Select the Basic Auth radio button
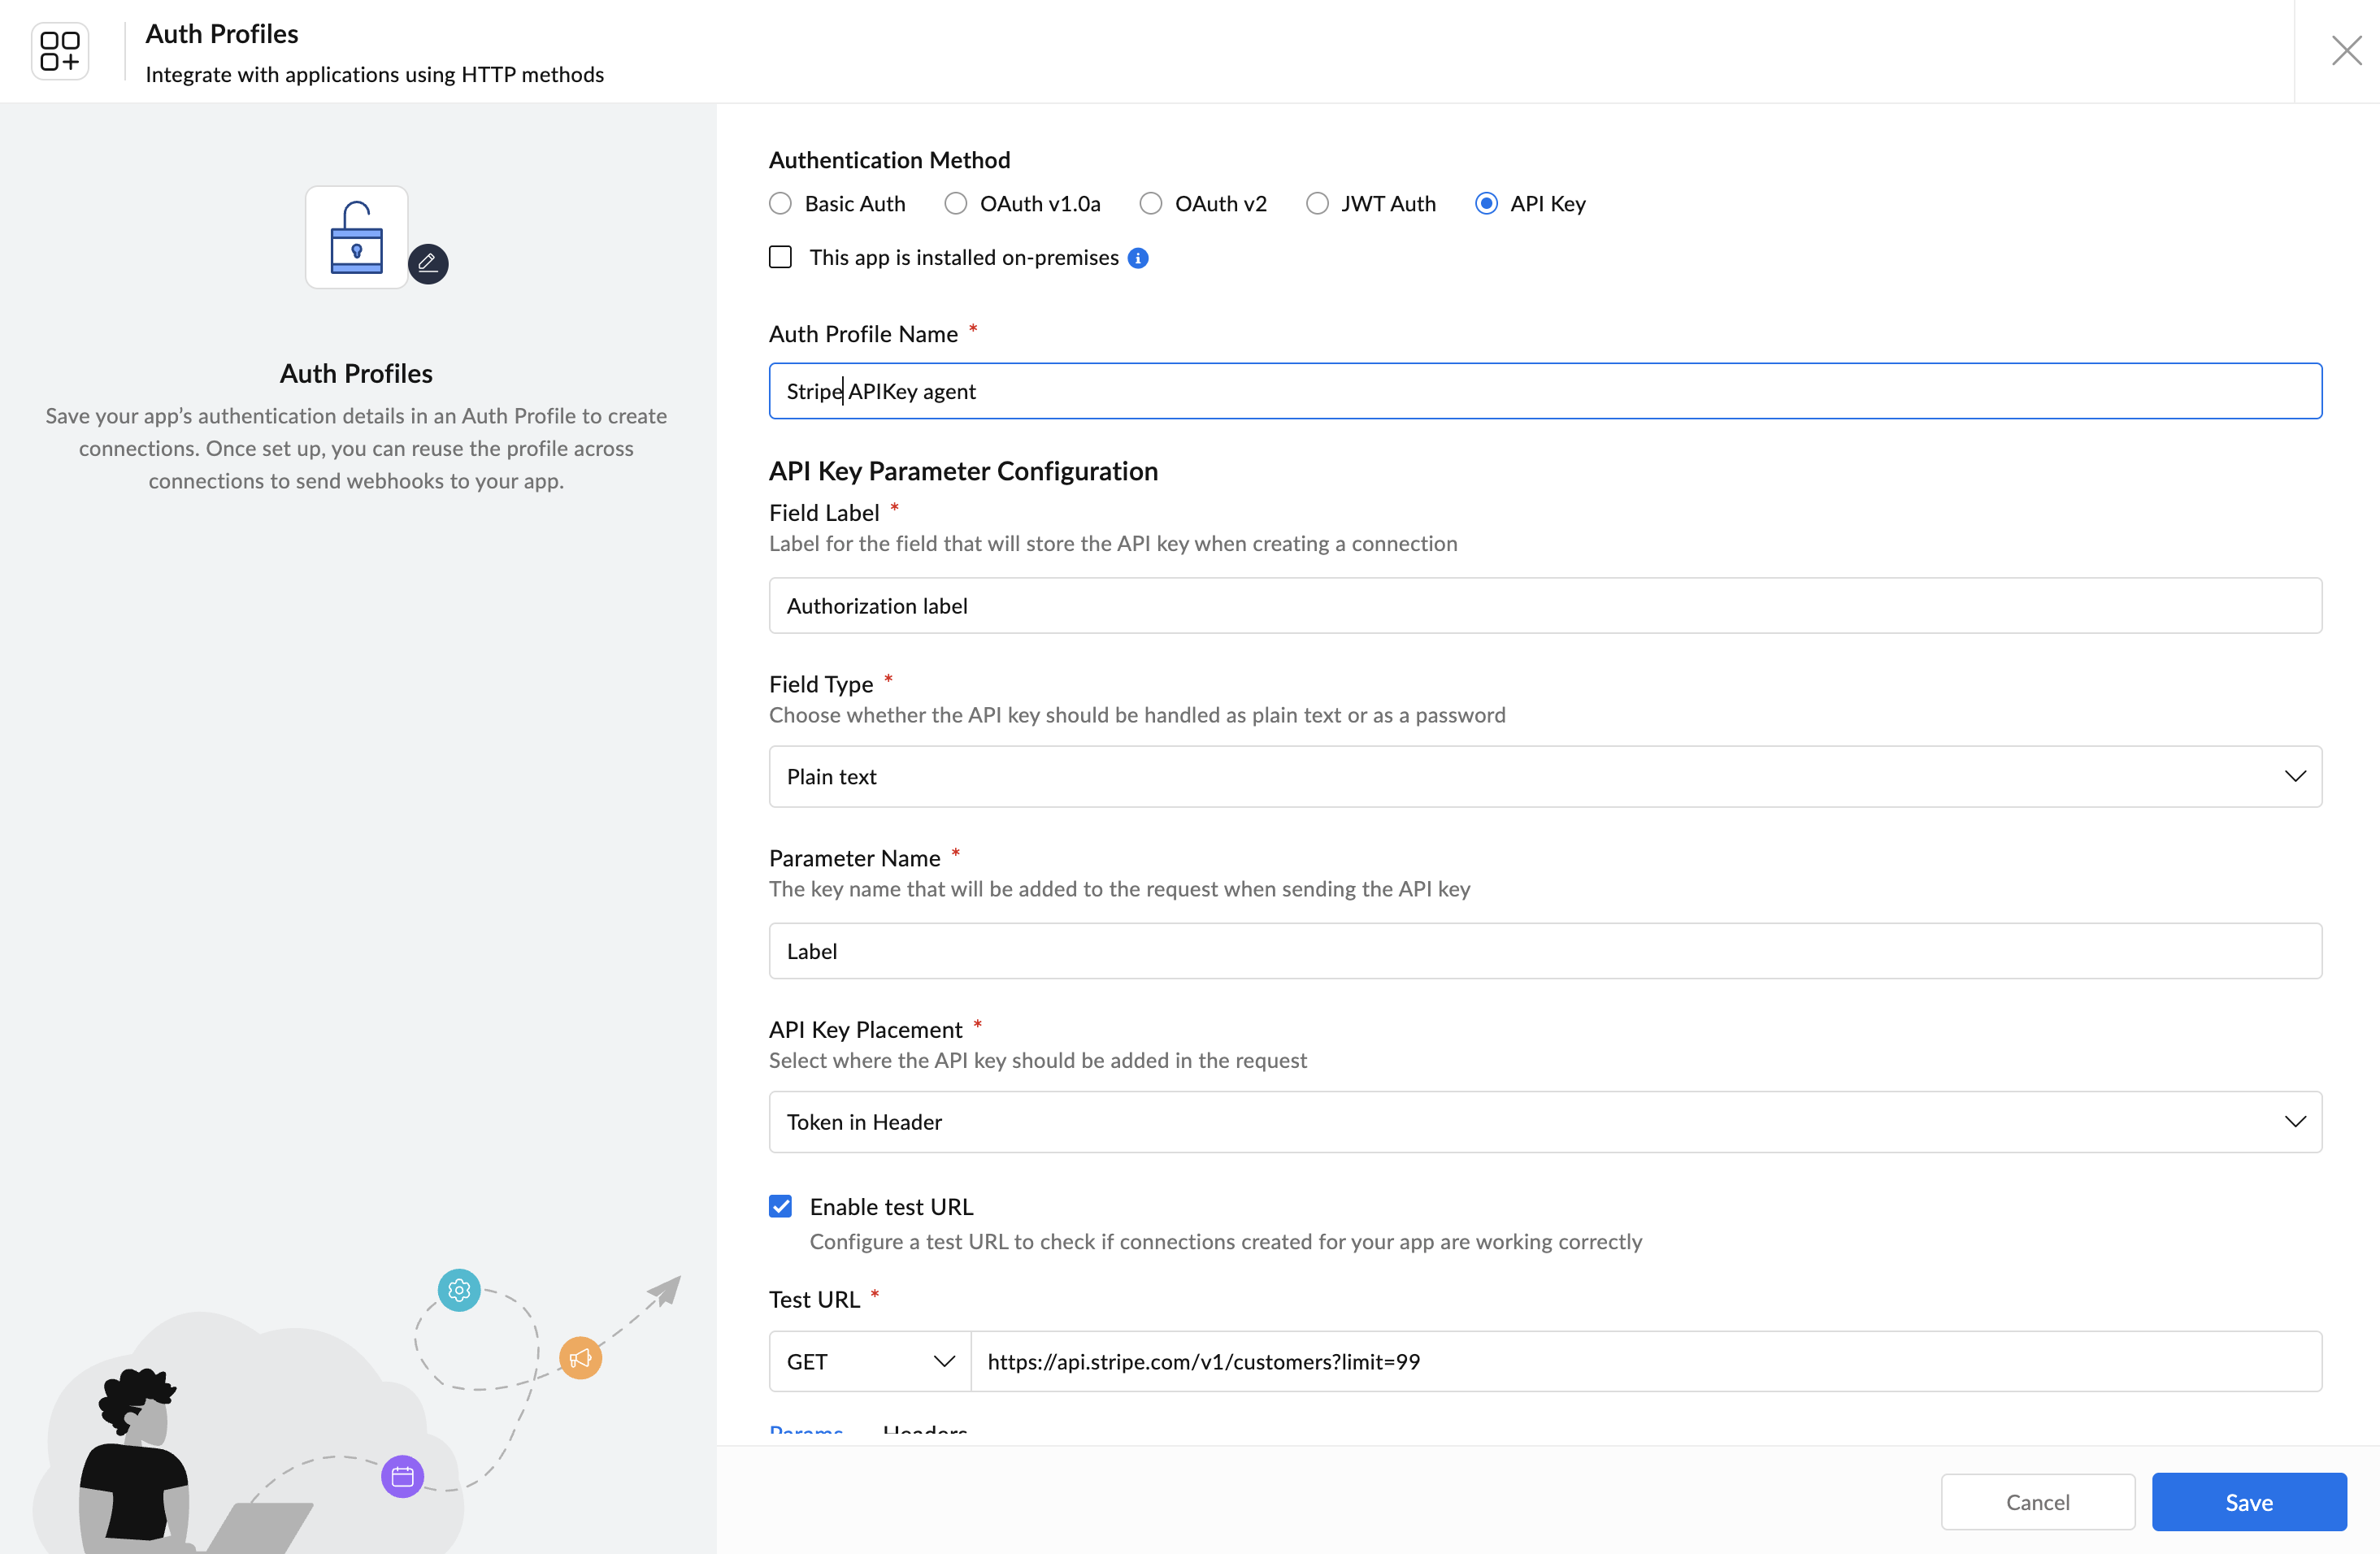The width and height of the screenshot is (2380, 1554). [x=780, y=204]
